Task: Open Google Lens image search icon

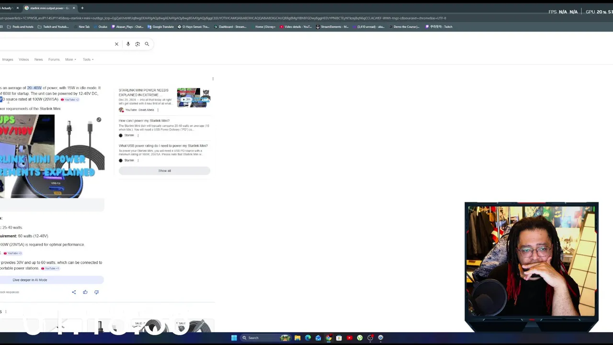Action: point(137,44)
